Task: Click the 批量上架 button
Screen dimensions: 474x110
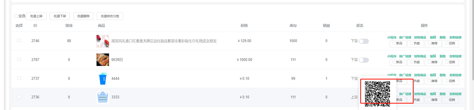Action: [x=36, y=16]
